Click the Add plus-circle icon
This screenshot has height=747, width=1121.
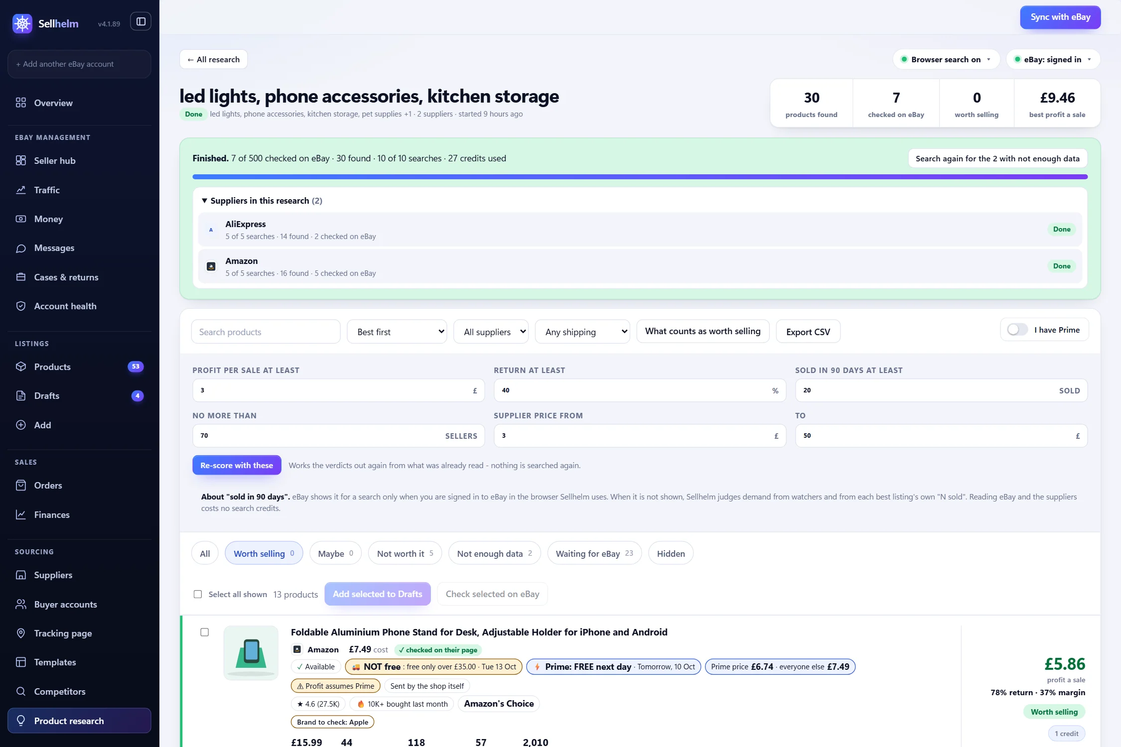click(21, 425)
